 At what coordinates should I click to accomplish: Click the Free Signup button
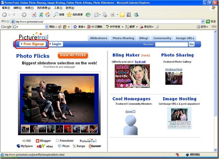32,44
